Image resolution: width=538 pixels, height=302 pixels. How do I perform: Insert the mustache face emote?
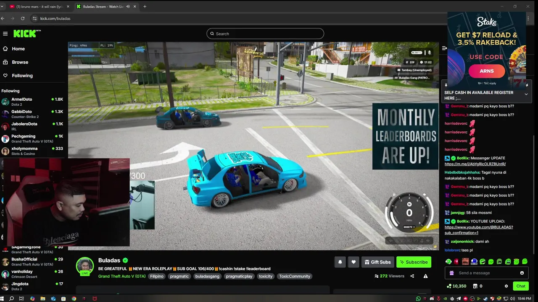click(465, 262)
